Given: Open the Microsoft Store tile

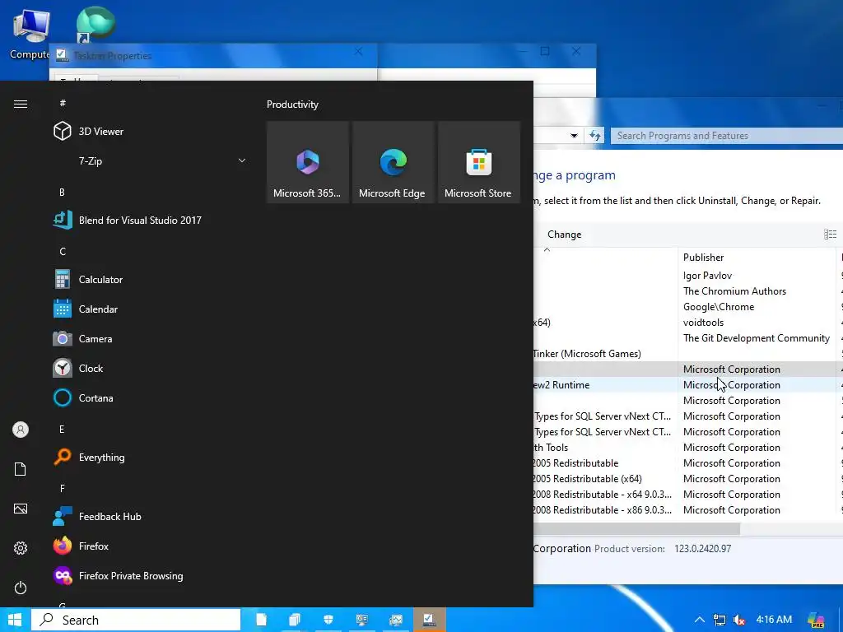Looking at the screenshot, I should [478, 162].
